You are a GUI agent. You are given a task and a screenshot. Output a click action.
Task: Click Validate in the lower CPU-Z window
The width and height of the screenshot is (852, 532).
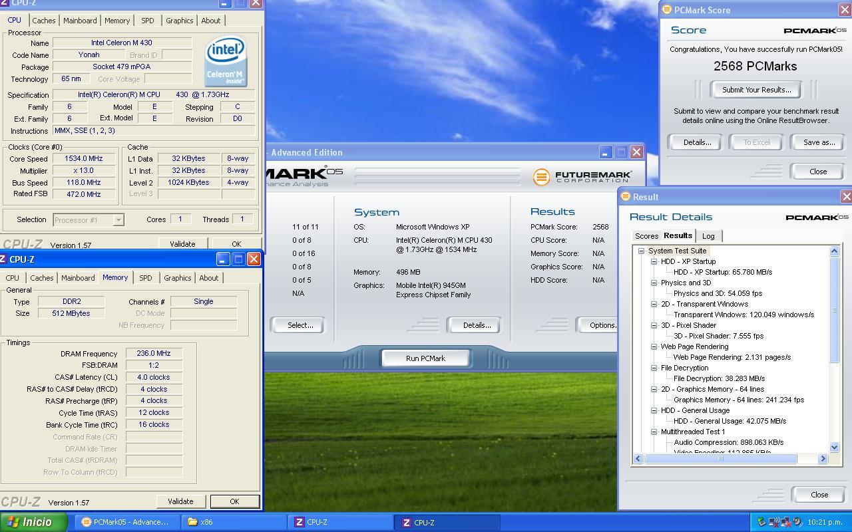tap(180, 501)
